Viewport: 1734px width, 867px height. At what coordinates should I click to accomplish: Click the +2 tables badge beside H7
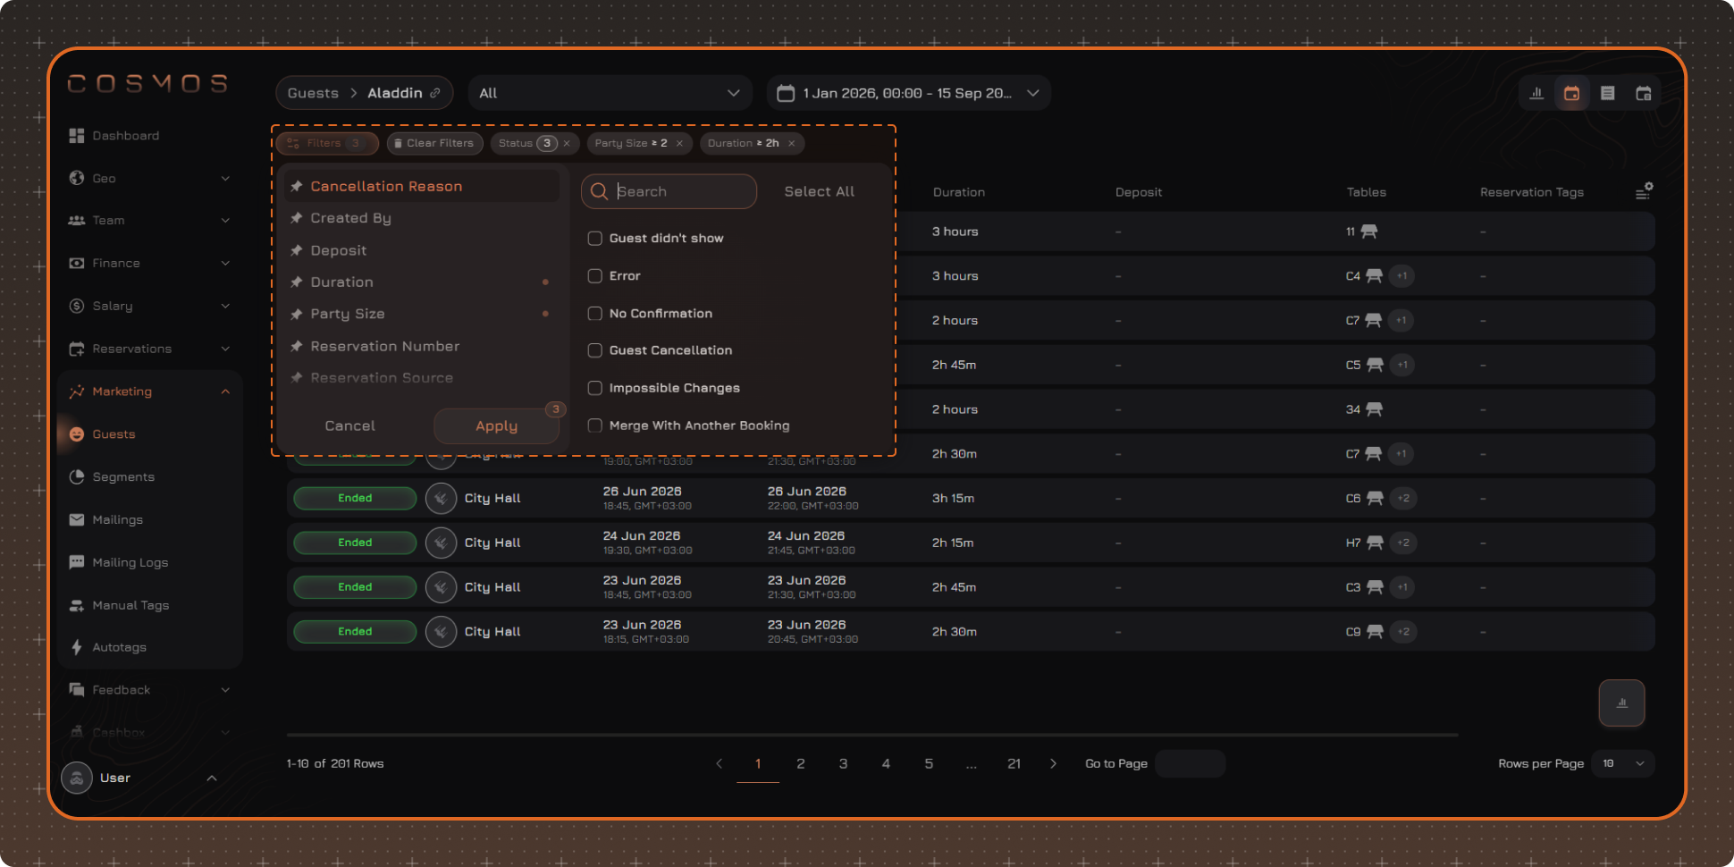pyautogui.click(x=1403, y=543)
